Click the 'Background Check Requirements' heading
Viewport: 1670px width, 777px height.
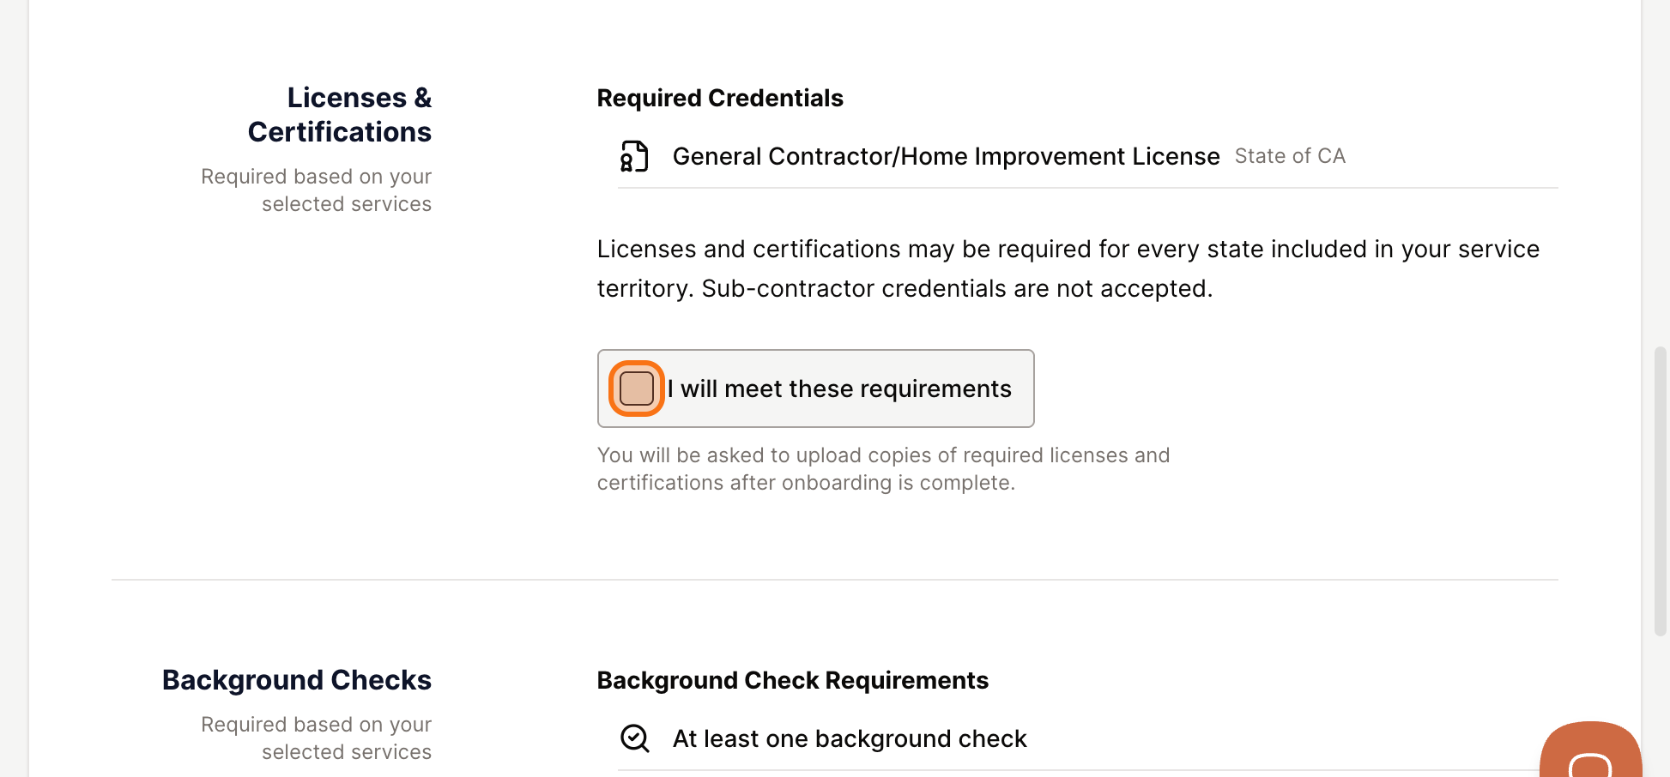[793, 680]
